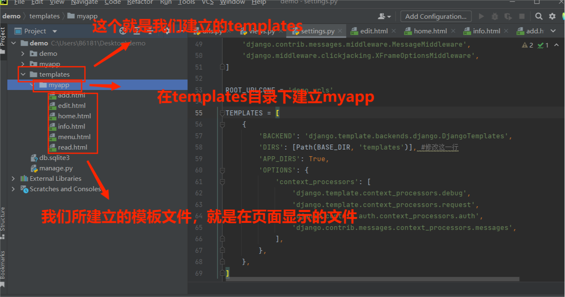
Task: Open the Tools menu
Action: coord(186,2)
